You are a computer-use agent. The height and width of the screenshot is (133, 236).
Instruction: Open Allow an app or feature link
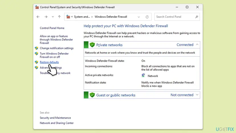click(x=56, y=39)
